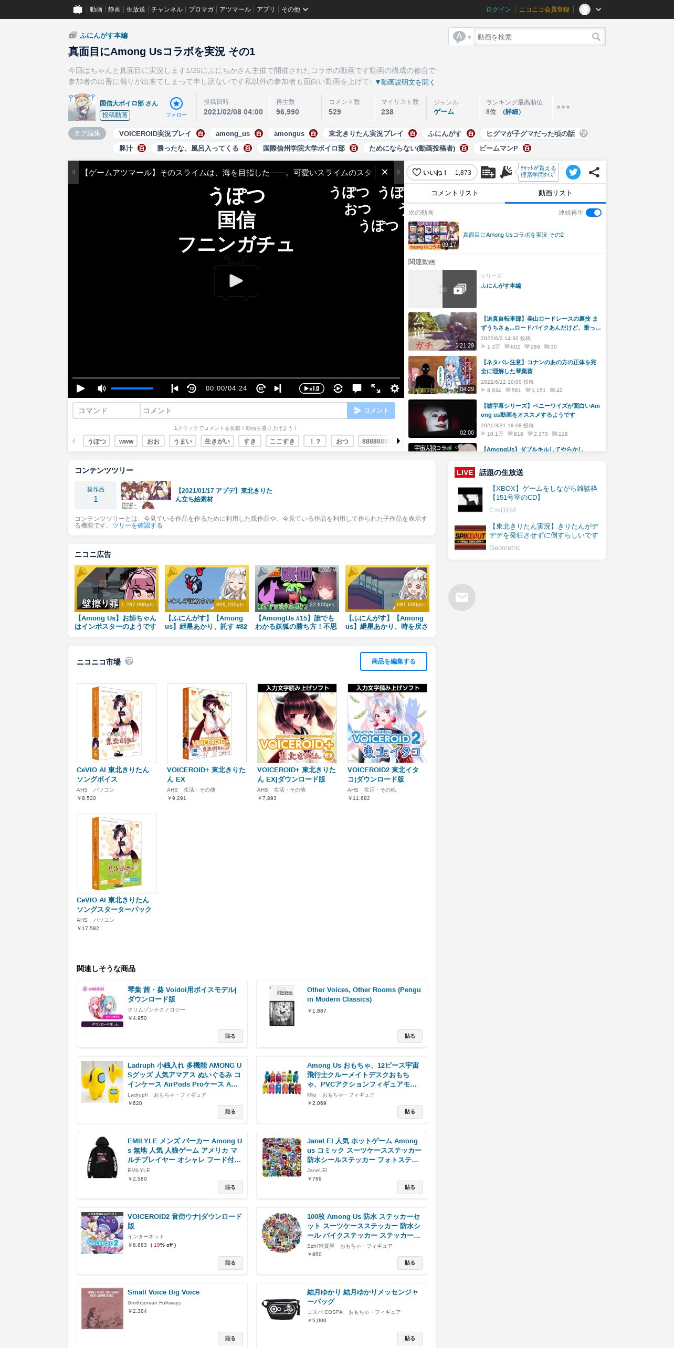Show next quick comments with right arrow
The image size is (674, 1348).
tap(398, 441)
